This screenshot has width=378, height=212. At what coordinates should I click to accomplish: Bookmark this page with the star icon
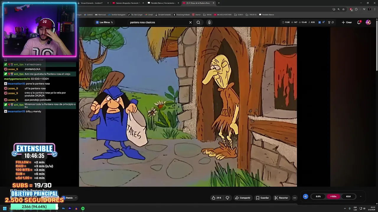click(343, 9)
